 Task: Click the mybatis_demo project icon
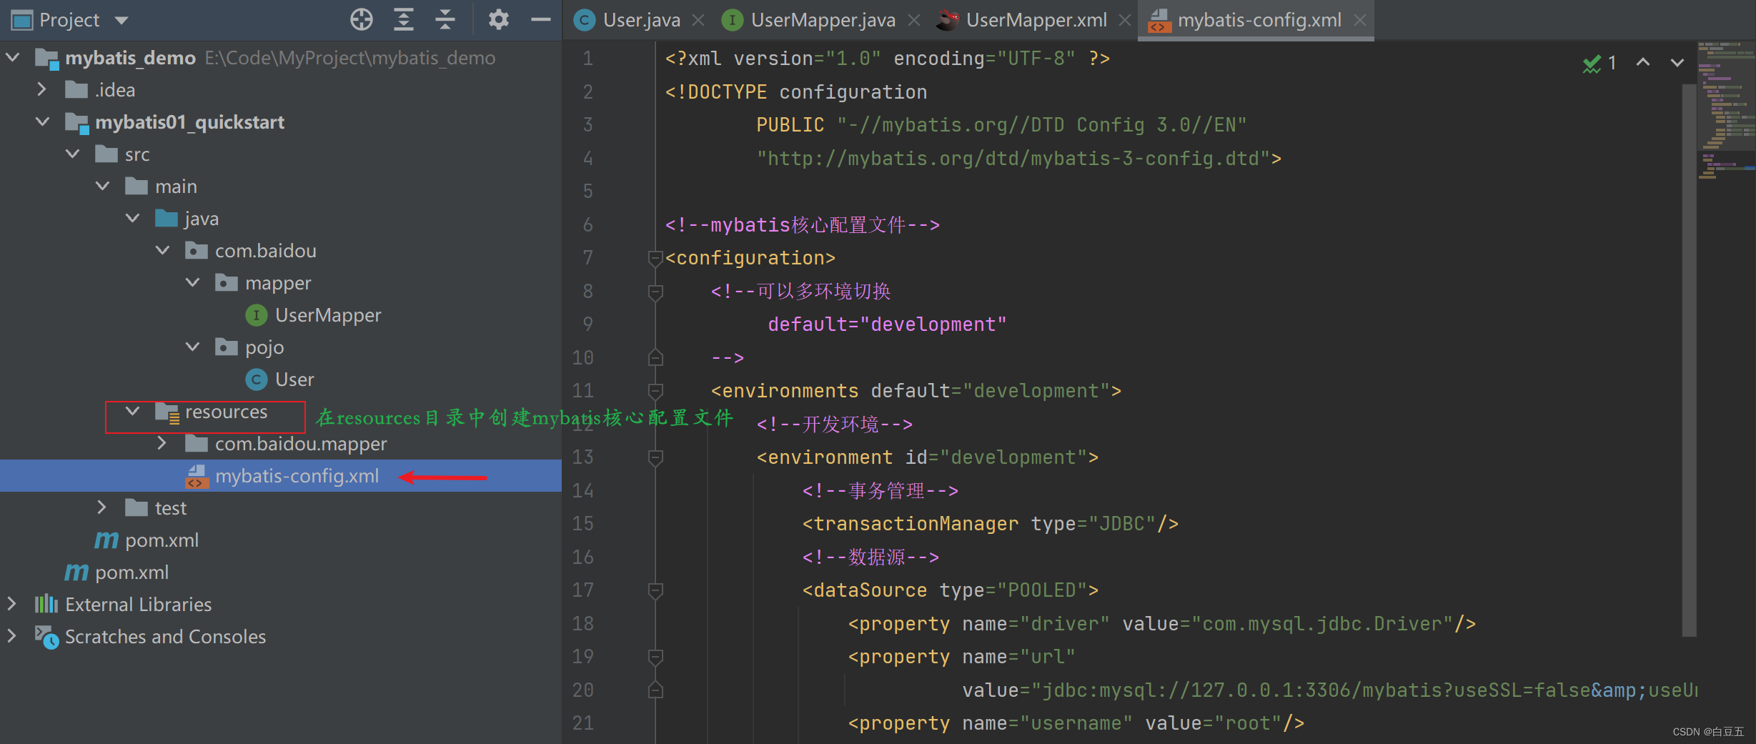pyautogui.click(x=46, y=58)
